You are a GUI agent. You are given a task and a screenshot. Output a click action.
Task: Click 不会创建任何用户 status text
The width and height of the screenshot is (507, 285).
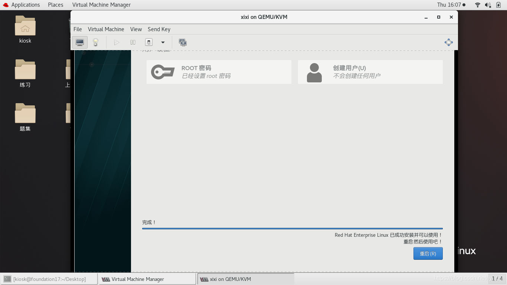[x=357, y=76]
